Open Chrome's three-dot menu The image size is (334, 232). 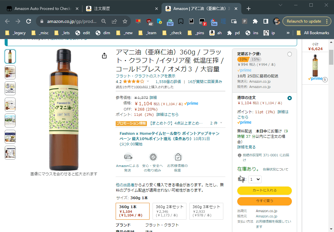pyautogui.click(x=327, y=21)
